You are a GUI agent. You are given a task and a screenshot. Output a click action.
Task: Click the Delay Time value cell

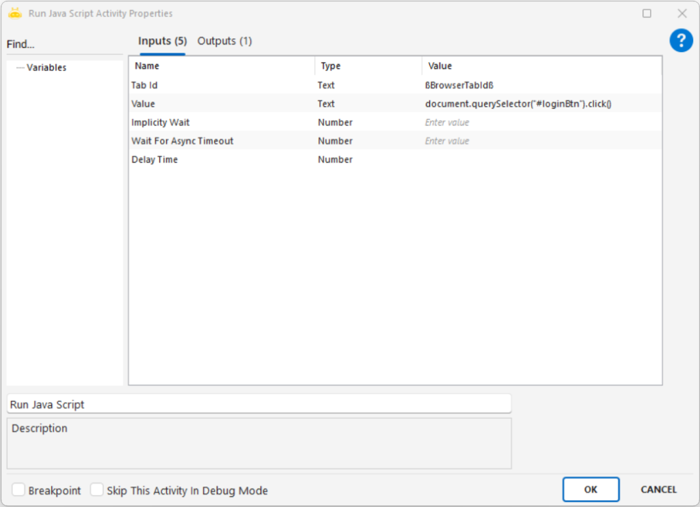click(x=540, y=159)
